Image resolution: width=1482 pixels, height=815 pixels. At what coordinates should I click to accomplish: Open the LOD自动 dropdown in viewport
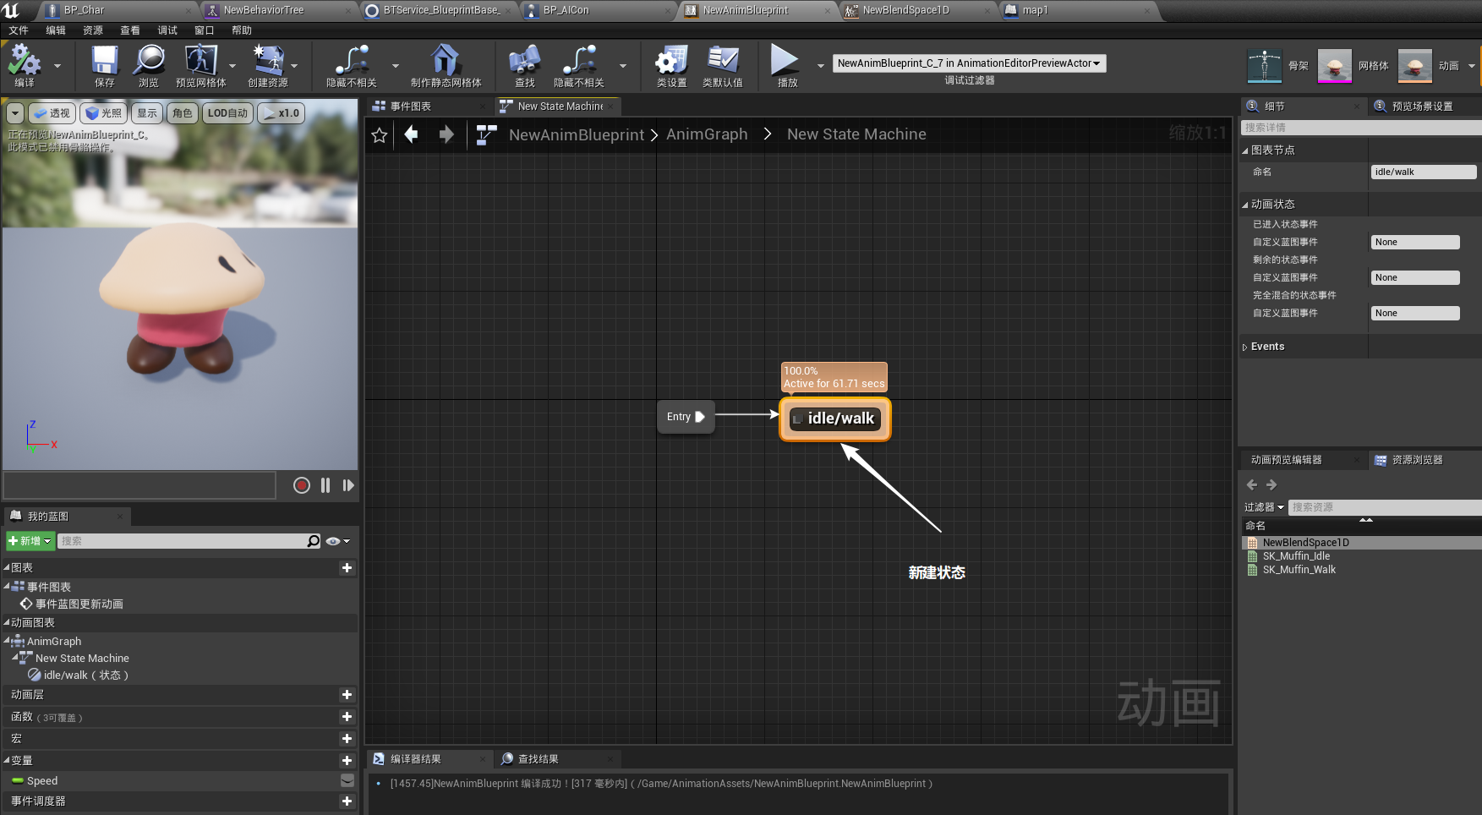point(228,113)
